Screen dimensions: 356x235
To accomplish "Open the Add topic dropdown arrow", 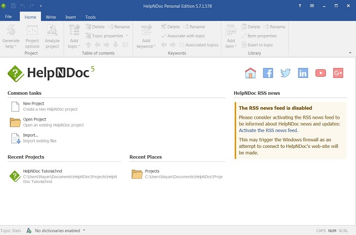I will pos(79,46).
